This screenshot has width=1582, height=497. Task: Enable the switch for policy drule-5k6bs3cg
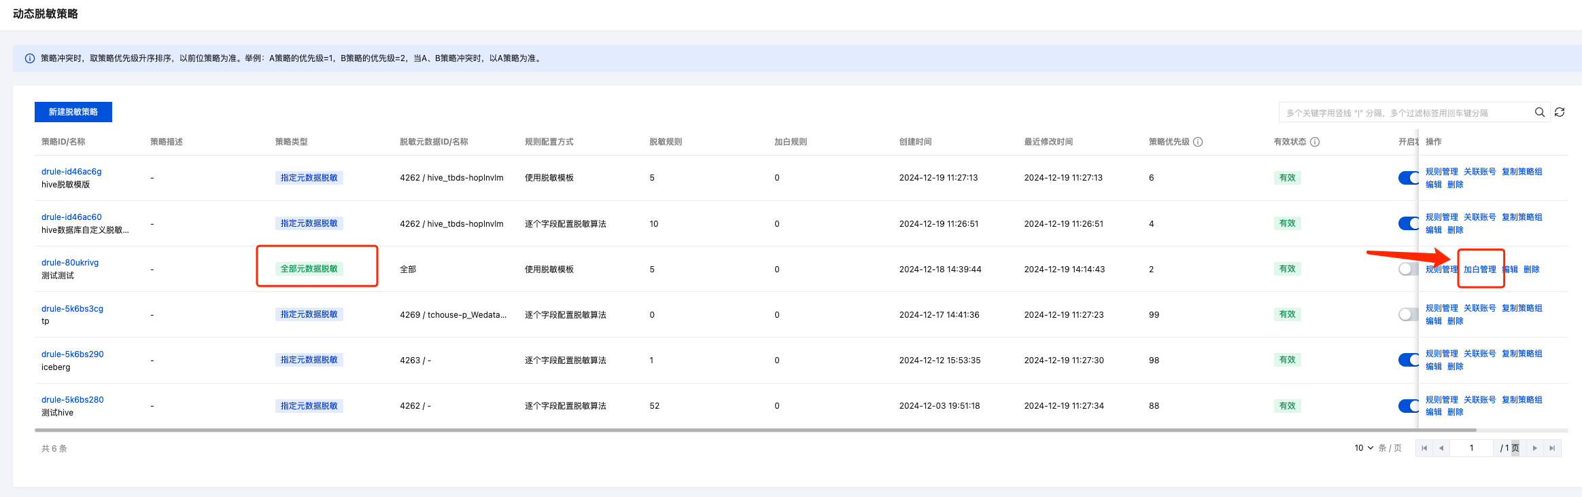(1409, 314)
